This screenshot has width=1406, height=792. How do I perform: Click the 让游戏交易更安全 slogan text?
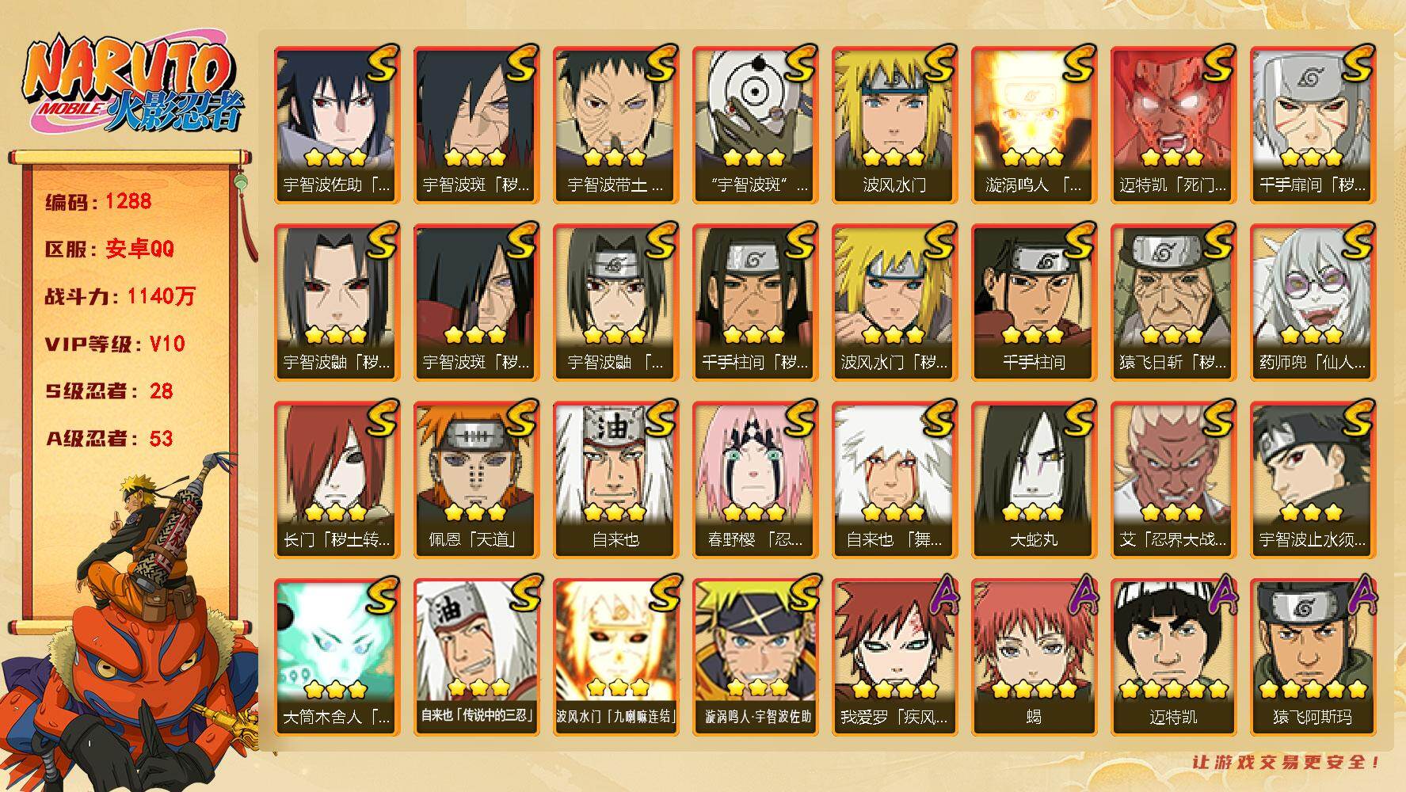coord(1286,763)
